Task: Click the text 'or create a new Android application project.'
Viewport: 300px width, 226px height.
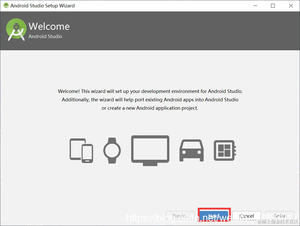Action: (150, 108)
